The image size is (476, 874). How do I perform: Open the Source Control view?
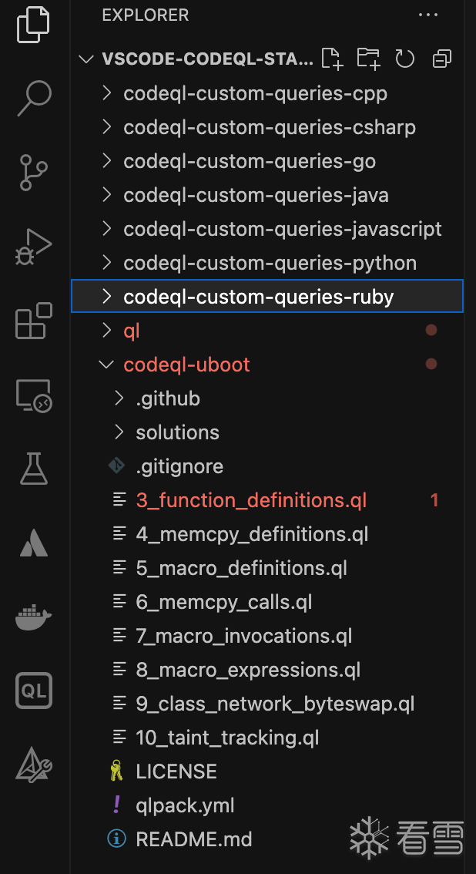pyautogui.click(x=34, y=172)
